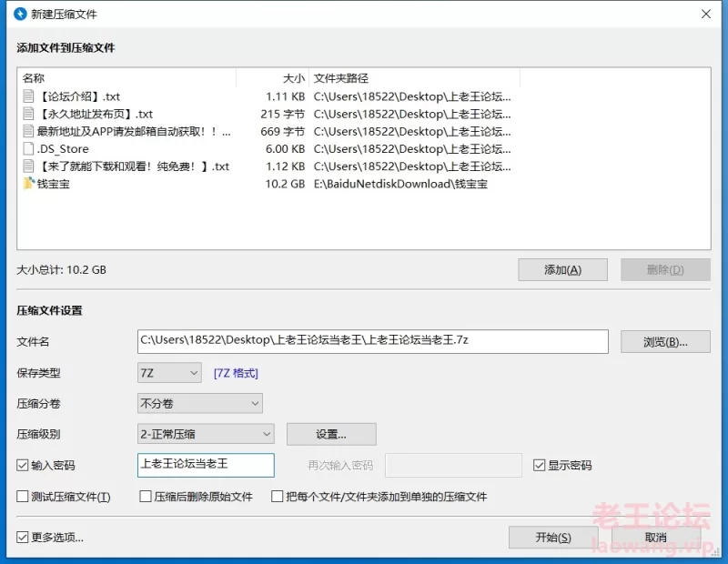Select file name 【论坛介绍】.txt

pyautogui.click(x=78, y=96)
